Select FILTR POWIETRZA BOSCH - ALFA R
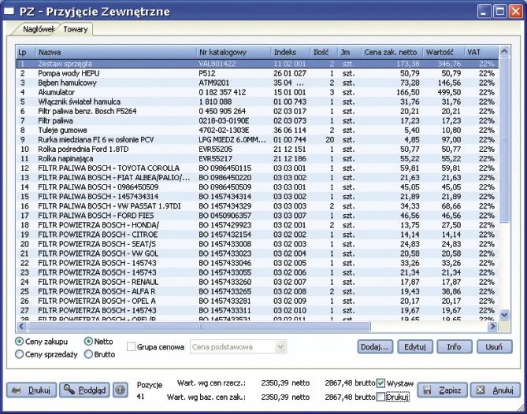Viewport: 527px width, 414px height. (x=257, y=291)
